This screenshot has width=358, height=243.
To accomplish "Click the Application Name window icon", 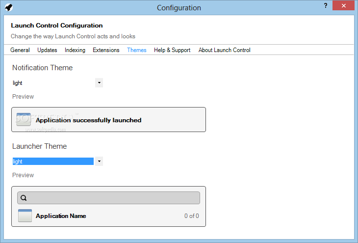I will pyautogui.click(x=25, y=216).
